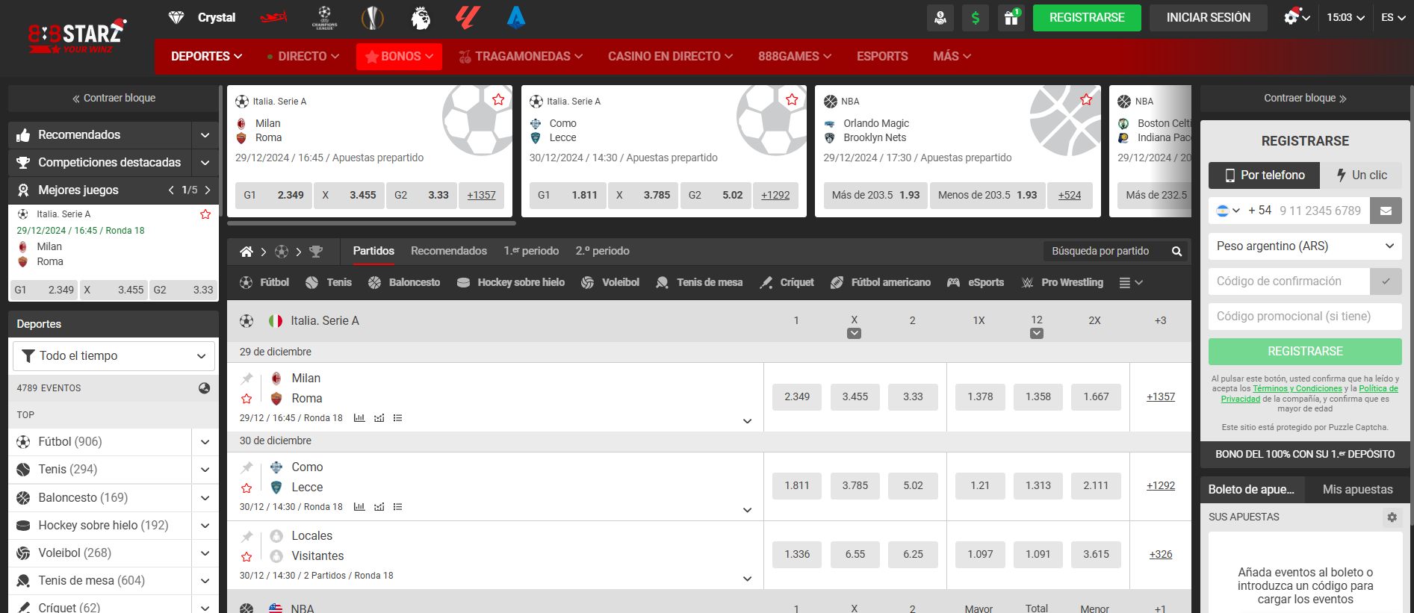Favorite the sidebar Mejores juegos match star
1414x613 pixels.
tap(205, 214)
